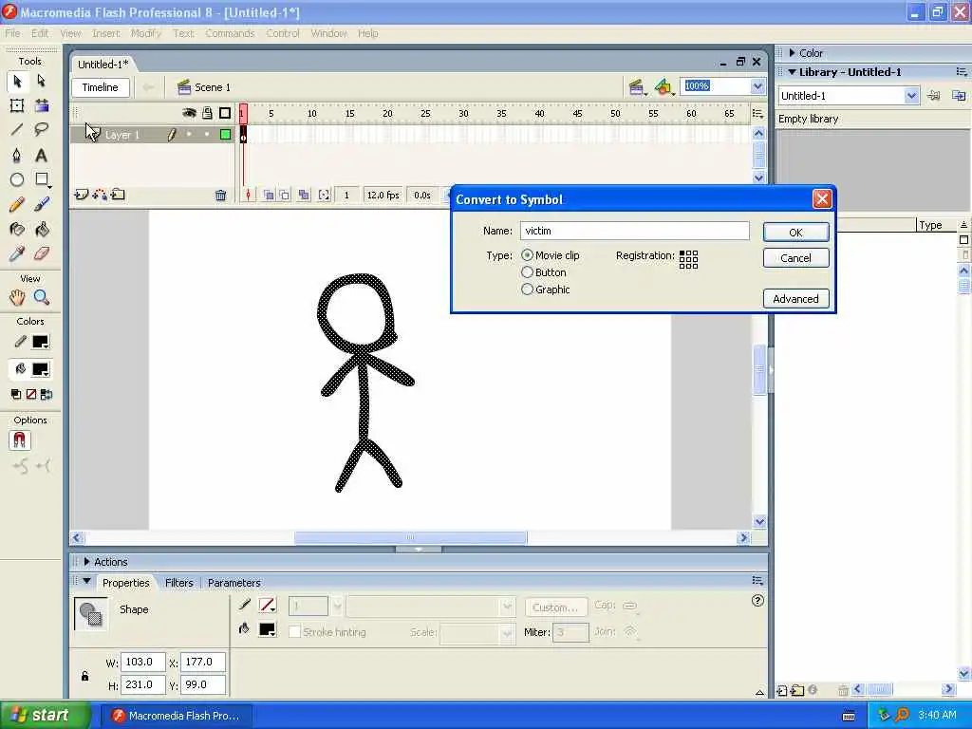This screenshot has width=972, height=729.
Task: Click the stroke color swatch in Tools
Action: pos(40,342)
